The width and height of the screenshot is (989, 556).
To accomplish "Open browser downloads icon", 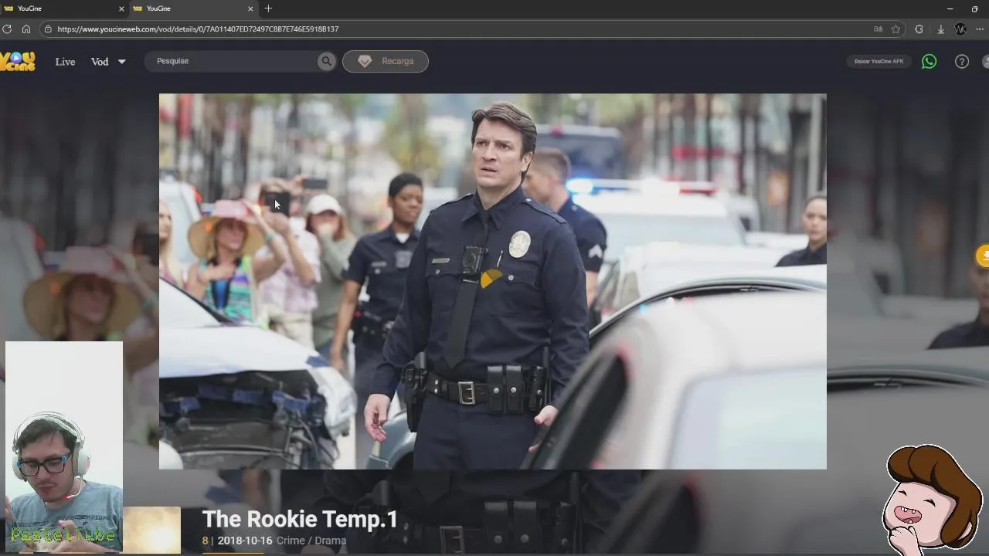I will point(940,29).
